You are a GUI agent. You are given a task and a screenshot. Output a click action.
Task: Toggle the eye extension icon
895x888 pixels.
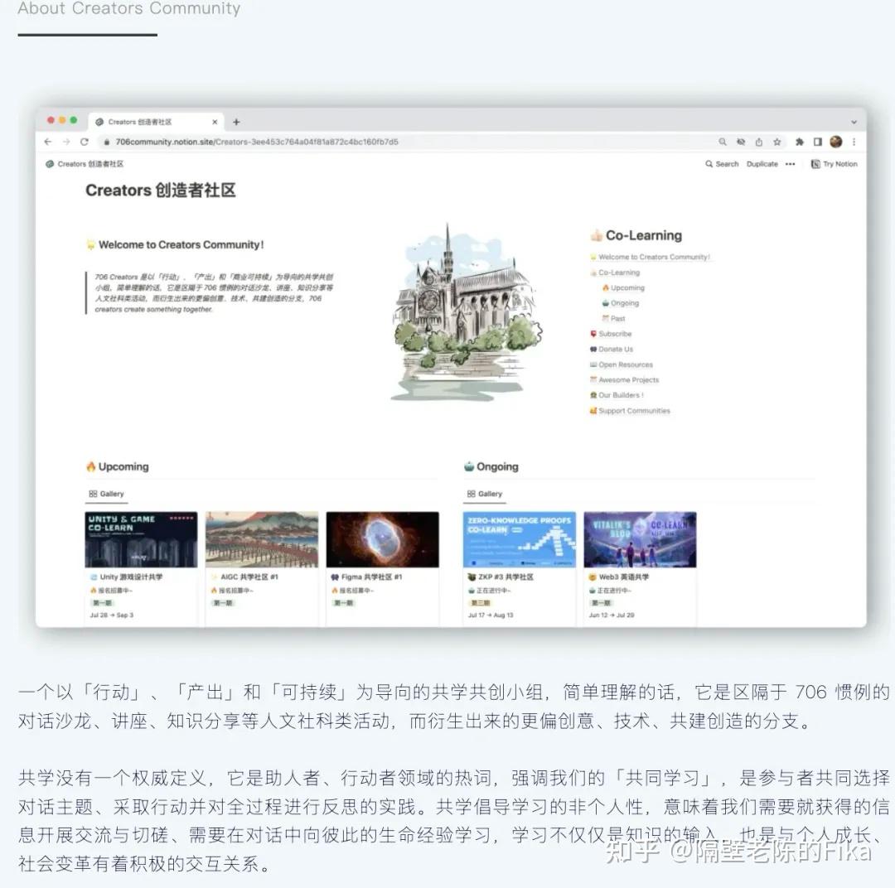click(741, 142)
